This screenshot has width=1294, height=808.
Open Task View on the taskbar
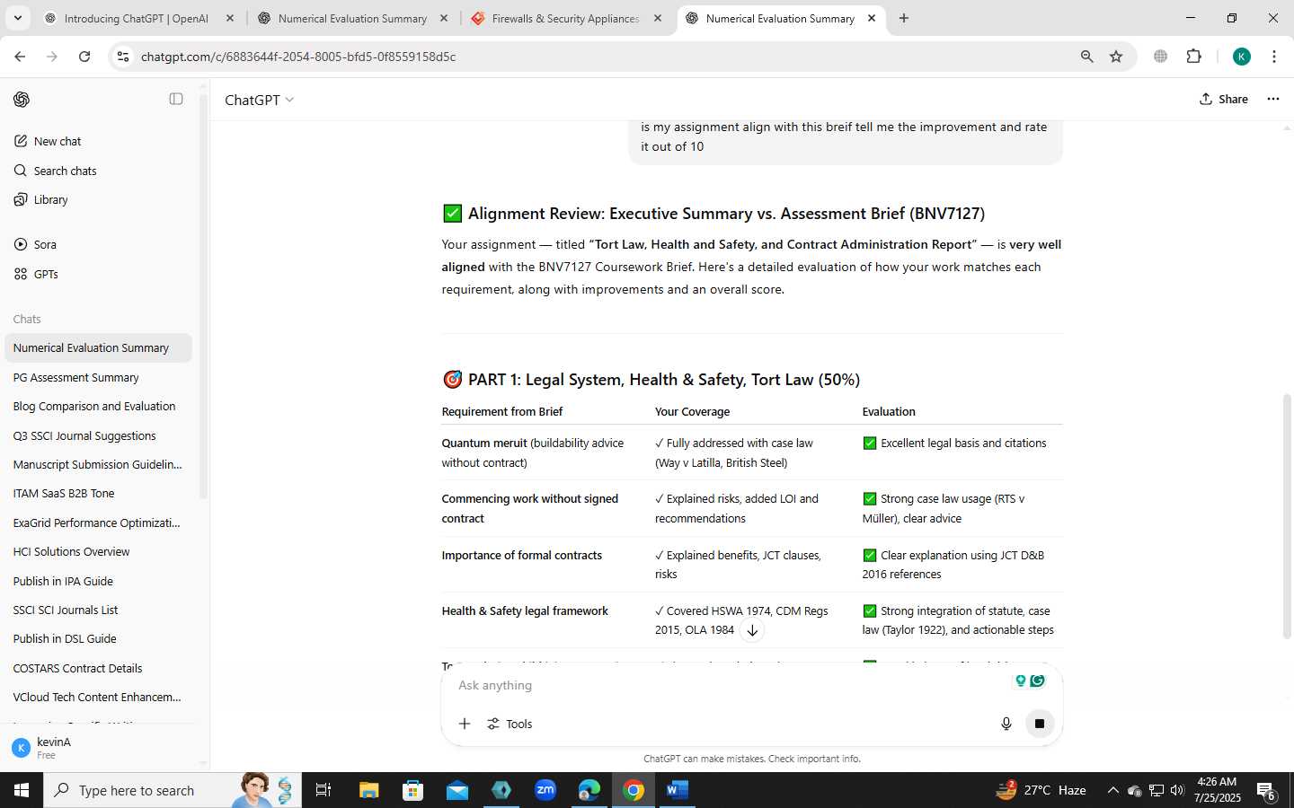click(x=323, y=790)
